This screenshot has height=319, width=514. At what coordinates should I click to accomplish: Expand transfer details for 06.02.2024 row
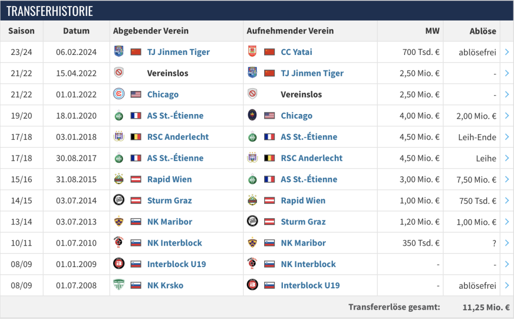coord(507,52)
